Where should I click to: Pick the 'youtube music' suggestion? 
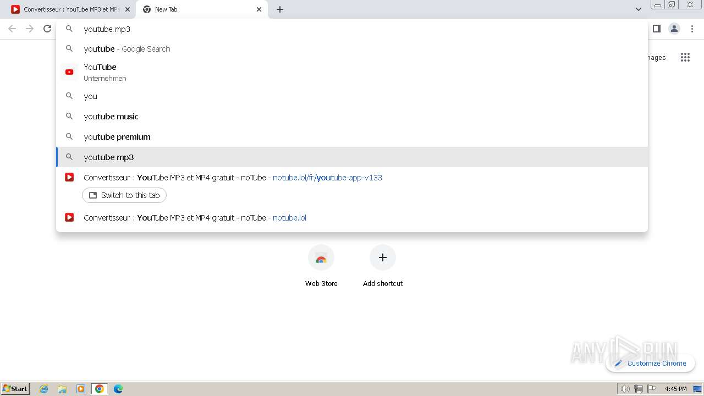[352, 117]
